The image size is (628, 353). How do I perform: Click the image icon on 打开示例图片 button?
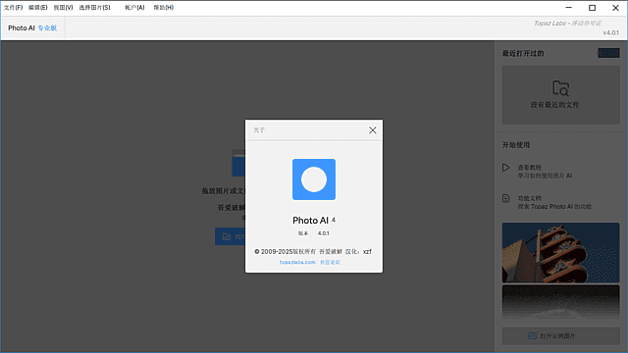[x=532, y=335]
